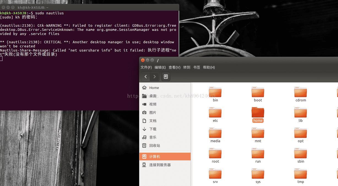Click the selected home folder icon
Screen dimensions: 338x186
[x=258, y=112]
